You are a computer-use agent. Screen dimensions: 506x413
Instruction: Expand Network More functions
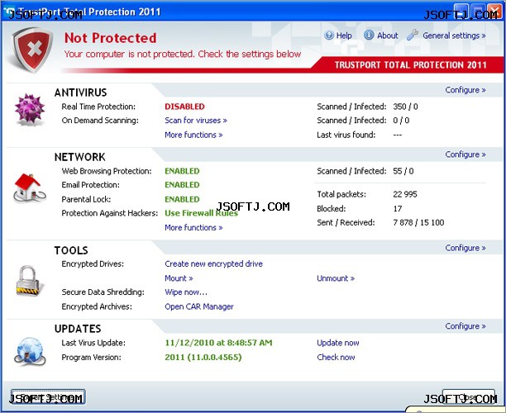tap(193, 228)
